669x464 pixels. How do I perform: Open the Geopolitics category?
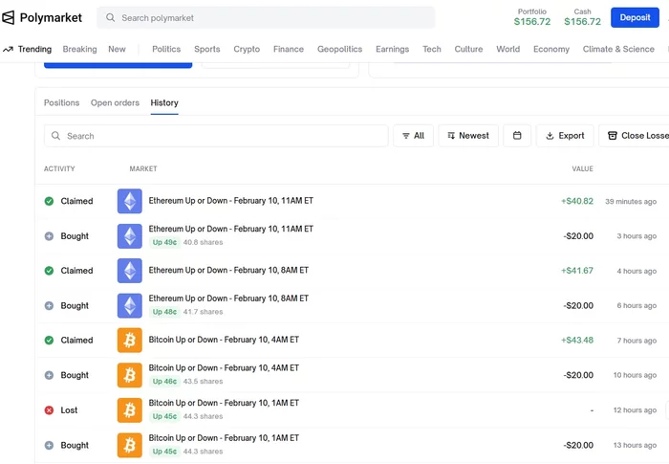(x=339, y=49)
